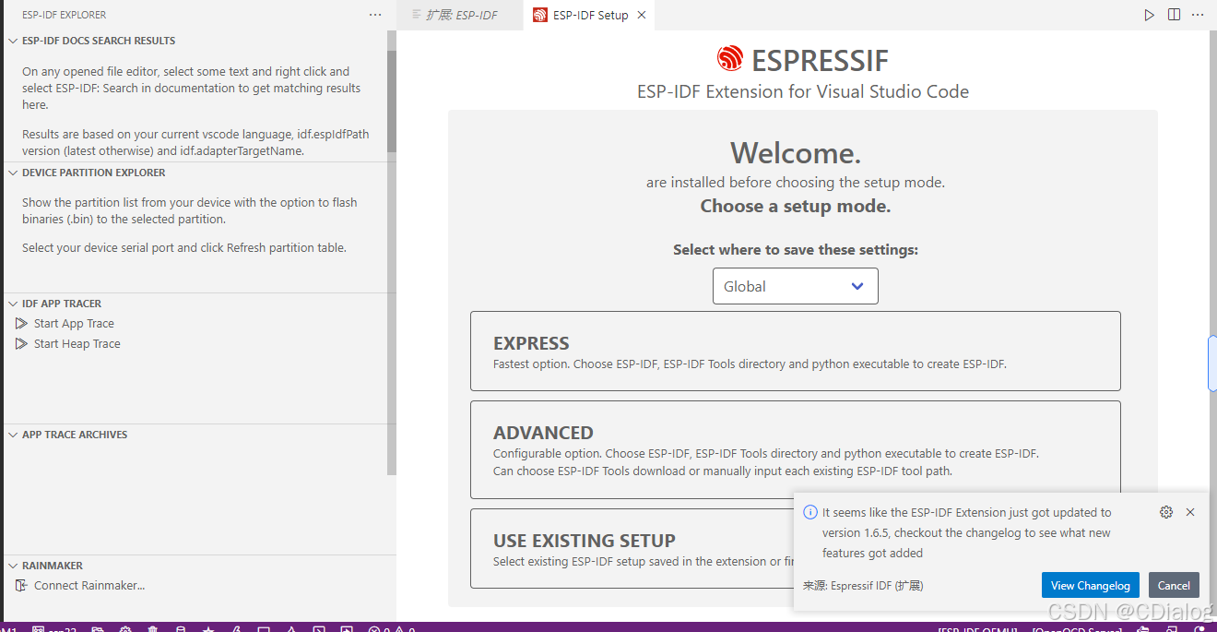Close the ESP-IDF Setup tab
Screen dimensions: 1217x632
pyautogui.click(x=642, y=15)
